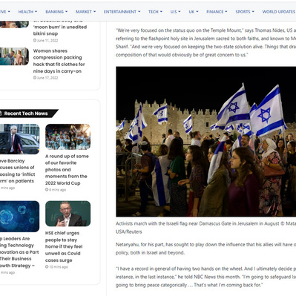Screen dimensions: 296x296
Task: Go to World Updates section
Action: point(279,12)
